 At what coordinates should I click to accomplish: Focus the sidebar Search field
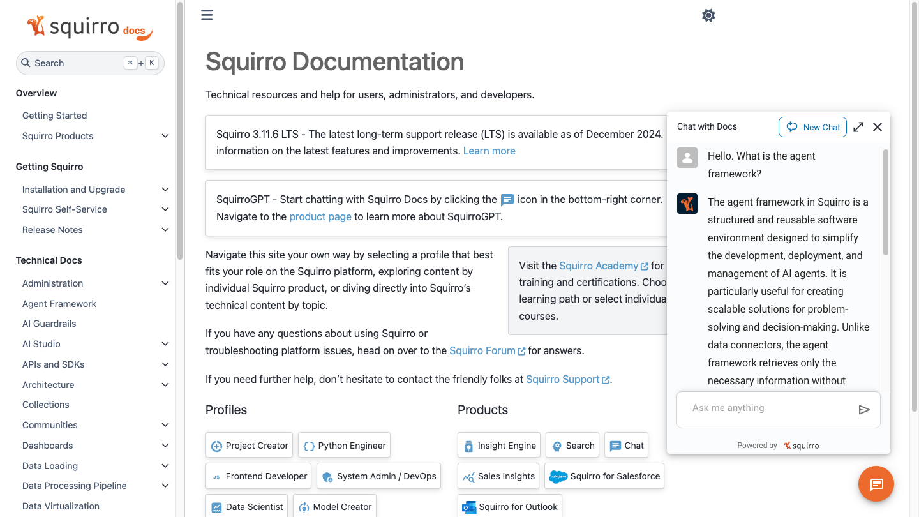[90, 63]
